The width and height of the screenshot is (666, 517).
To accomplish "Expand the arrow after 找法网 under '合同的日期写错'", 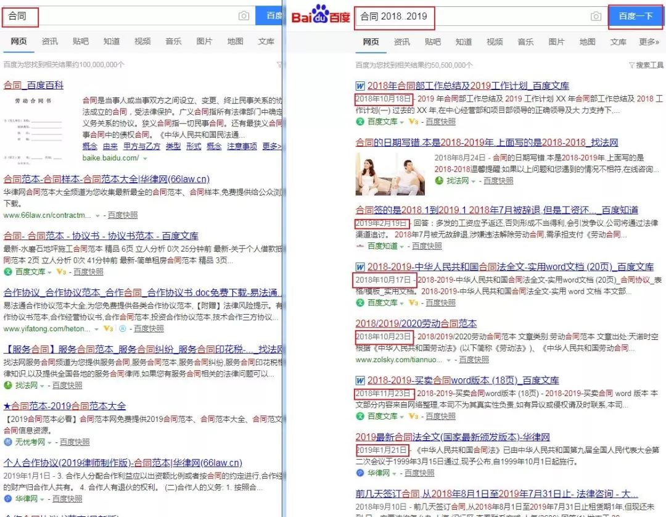I will 473,181.
